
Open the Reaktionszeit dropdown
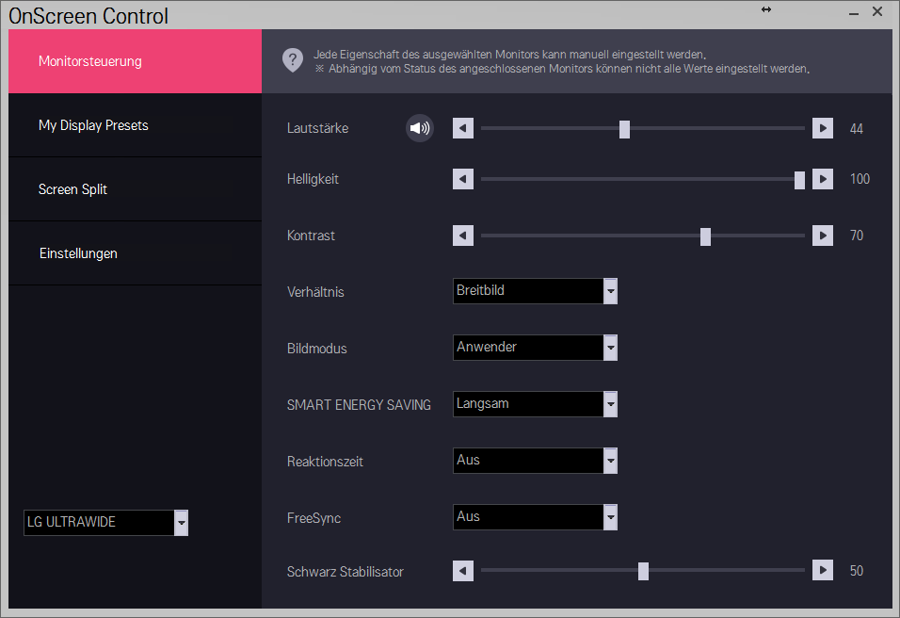535,461
